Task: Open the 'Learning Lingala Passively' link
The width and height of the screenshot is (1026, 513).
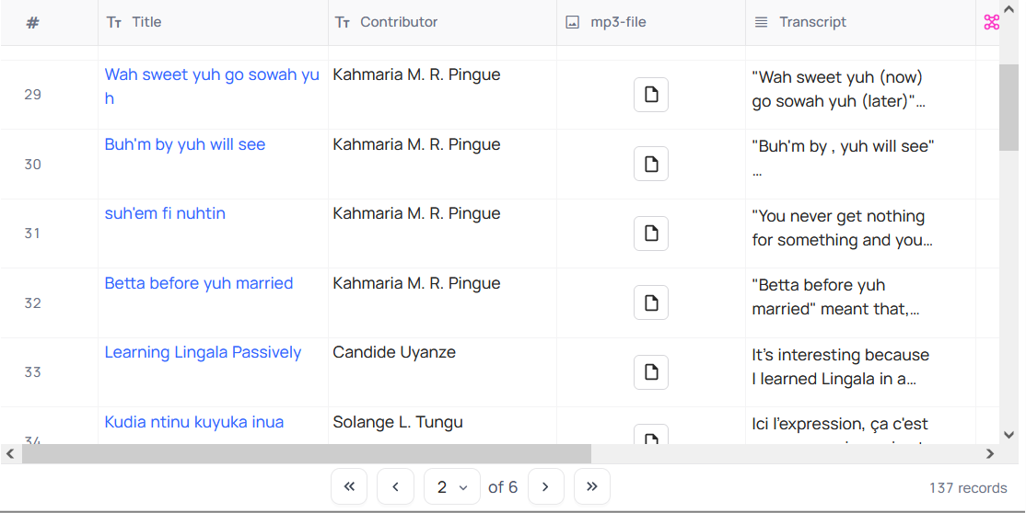Action: click(x=203, y=352)
